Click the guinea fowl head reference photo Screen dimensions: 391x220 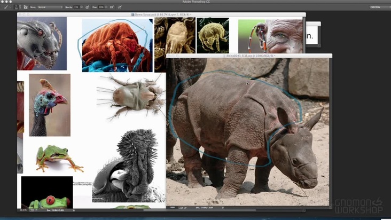(50, 105)
